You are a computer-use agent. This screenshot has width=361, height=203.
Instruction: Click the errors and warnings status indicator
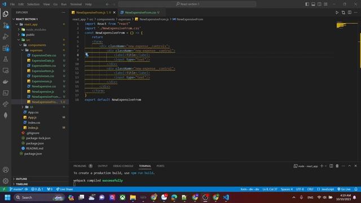tap(37, 189)
